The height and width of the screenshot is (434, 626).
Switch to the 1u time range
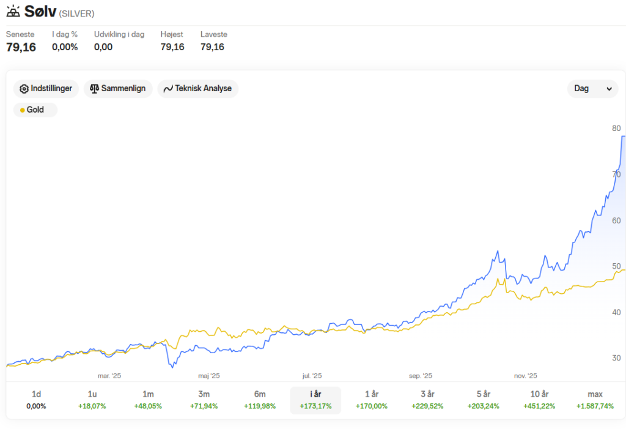92,400
